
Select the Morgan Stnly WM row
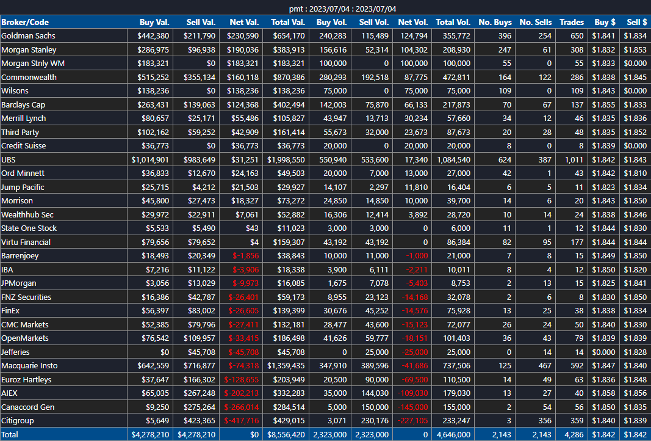click(326, 63)
